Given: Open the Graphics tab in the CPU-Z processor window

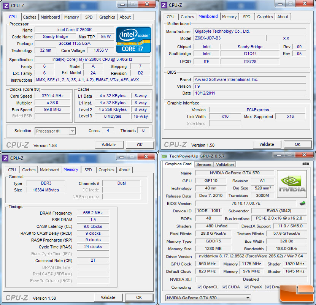Looking at the screenshot, I should tap(107, 17).
